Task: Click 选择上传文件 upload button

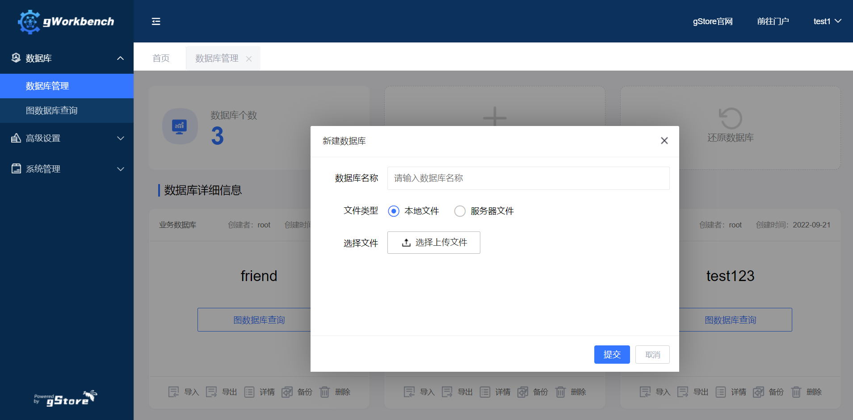Action: click(x=433, y=243)
